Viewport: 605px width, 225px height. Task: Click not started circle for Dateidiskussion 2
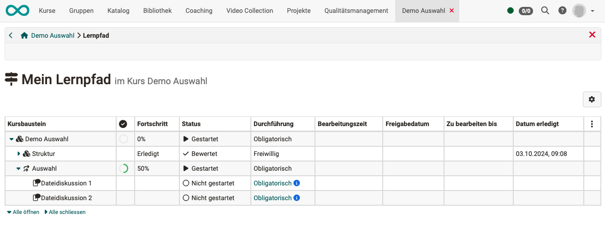click(186, 198)
